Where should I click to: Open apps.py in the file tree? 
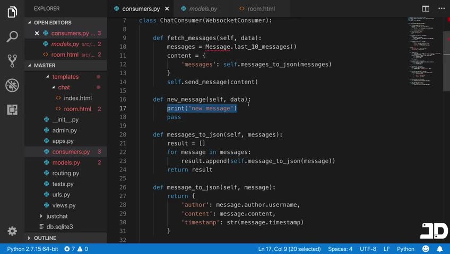pos(65,141)
